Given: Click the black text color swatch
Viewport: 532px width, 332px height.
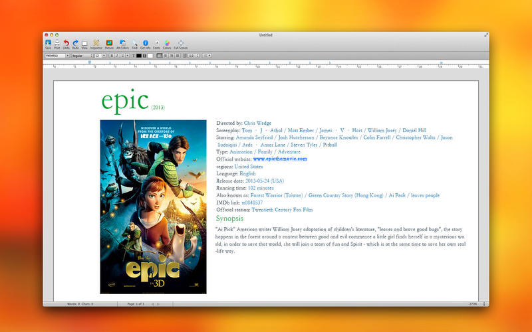Looking at the screenshot, I should point(139,56).
